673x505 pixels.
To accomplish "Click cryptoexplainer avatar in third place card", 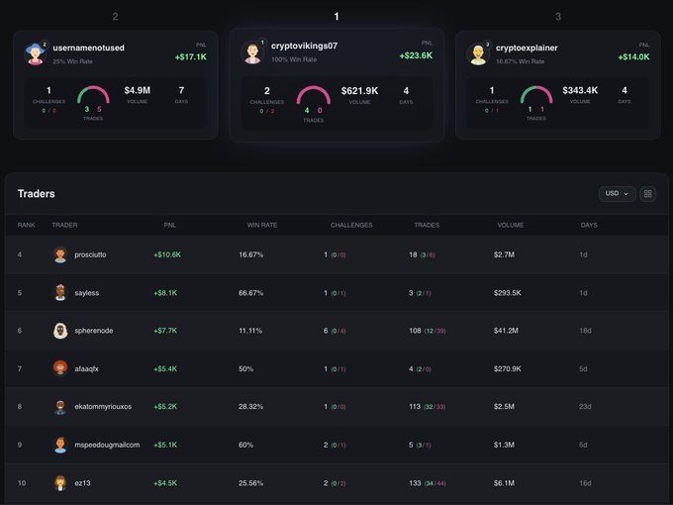I will pos(478,53).
